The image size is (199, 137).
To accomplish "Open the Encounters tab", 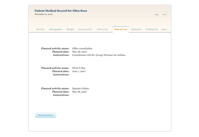I will tap(137, 29).
